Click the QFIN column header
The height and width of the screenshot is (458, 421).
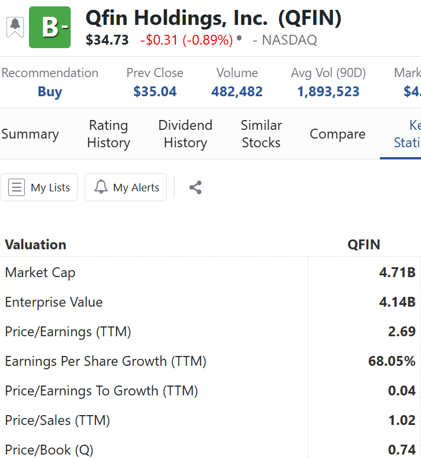point(364,245)
